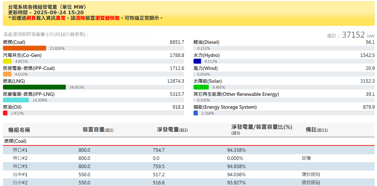Click the red 瀏覽器快取 text in notice

107,18
